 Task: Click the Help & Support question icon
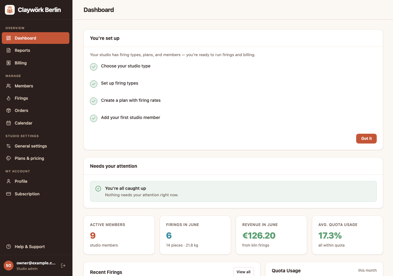click(x=9, y=247)
